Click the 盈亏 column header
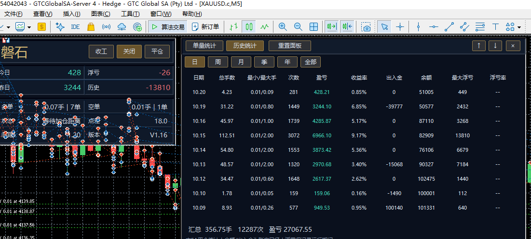The height and width of the screenshot is (239, 531). coord(322,78)
